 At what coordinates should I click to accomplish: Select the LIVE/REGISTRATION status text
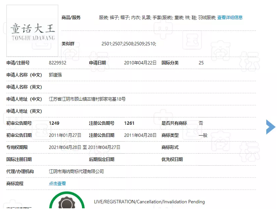click(149, 202)
